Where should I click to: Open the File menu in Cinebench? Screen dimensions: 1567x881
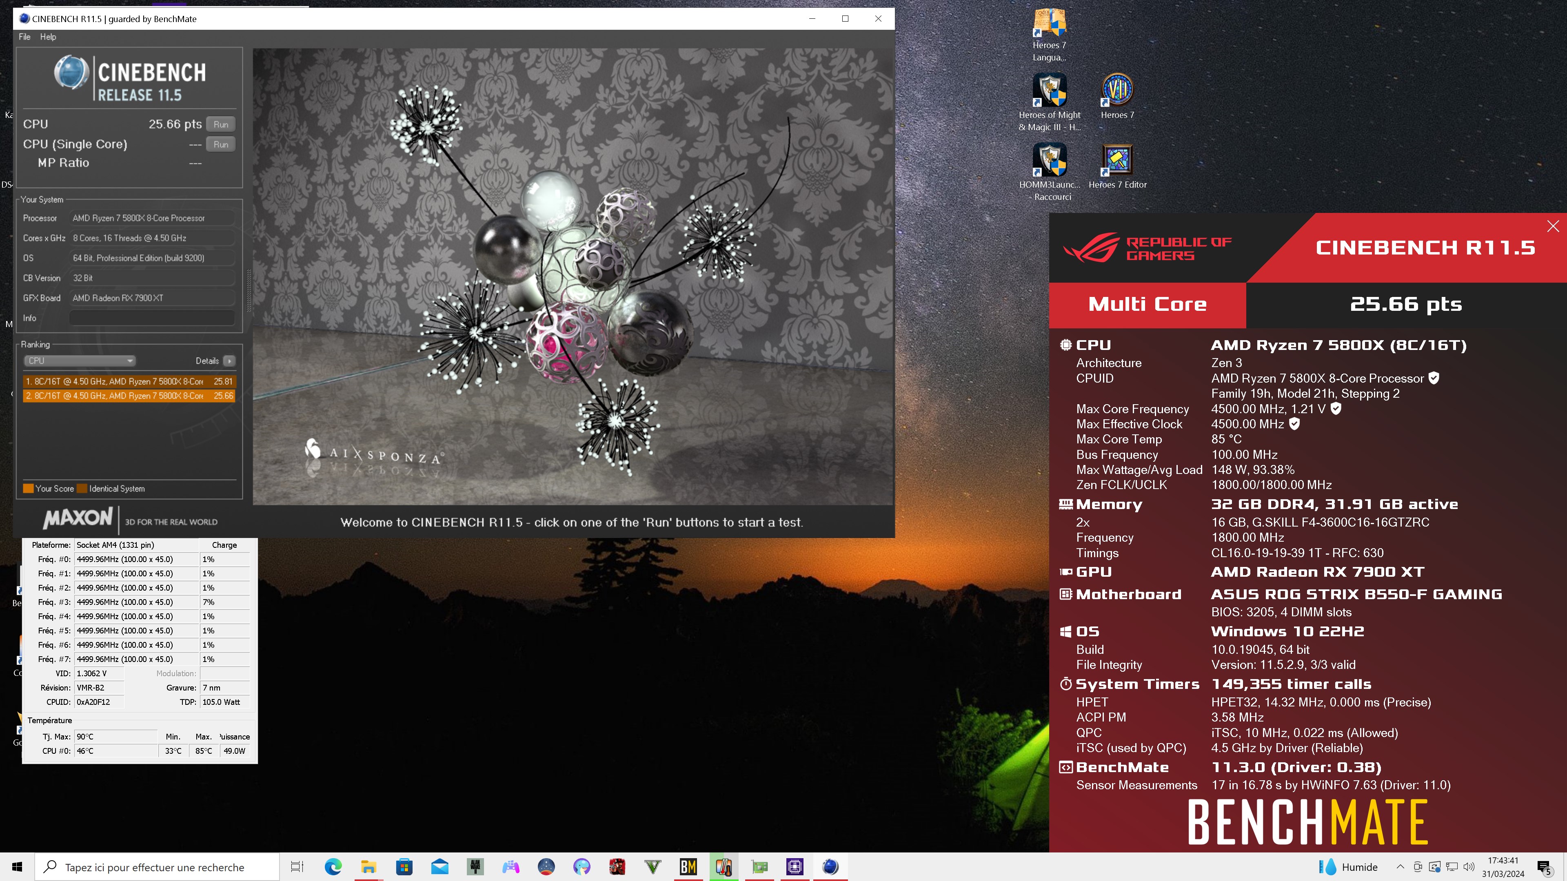24,36
